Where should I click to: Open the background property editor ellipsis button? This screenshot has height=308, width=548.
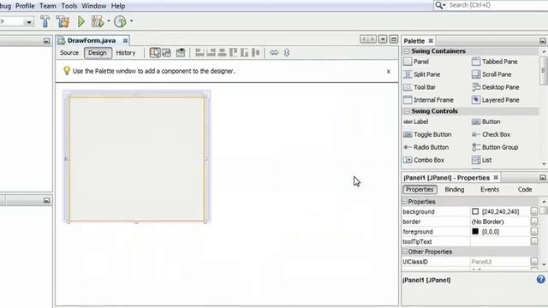534,211
